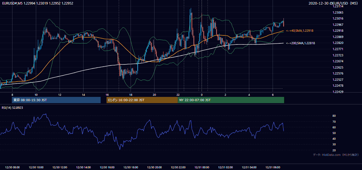The image size is (362, 170).
Task: Select the Tokyo 08:00-15:30 JST session bar
Action: click(56, 100)
